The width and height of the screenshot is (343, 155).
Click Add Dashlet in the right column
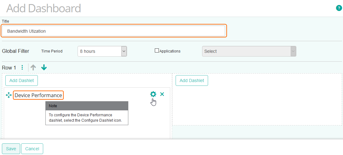tap(192, 80)
